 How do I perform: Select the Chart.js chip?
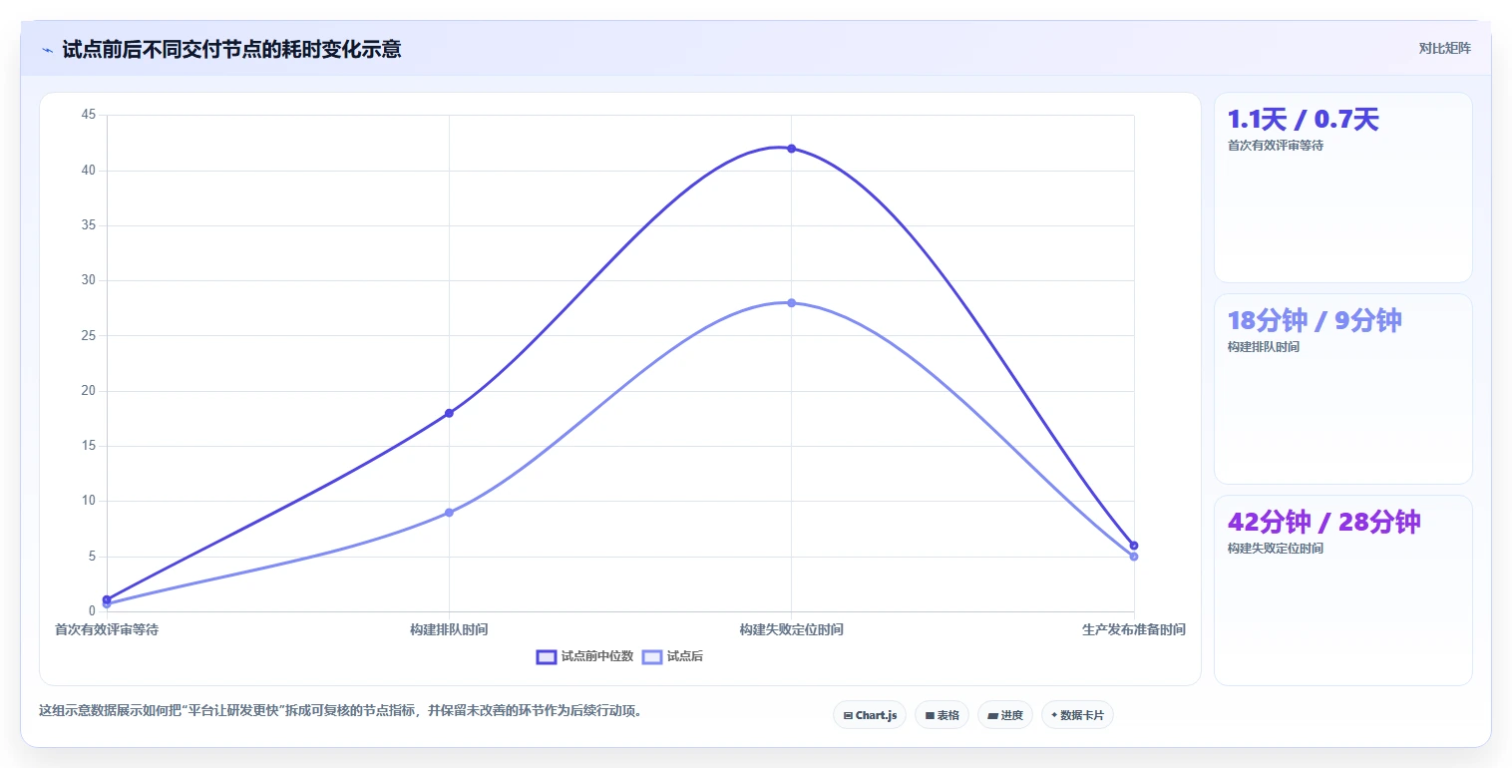coord(870,715)
